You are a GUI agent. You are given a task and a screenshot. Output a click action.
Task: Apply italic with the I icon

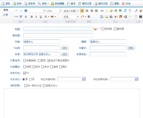[x=36, y=17]
